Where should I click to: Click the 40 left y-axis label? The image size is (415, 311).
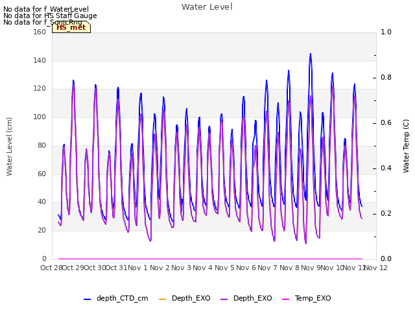click(41, 202)
